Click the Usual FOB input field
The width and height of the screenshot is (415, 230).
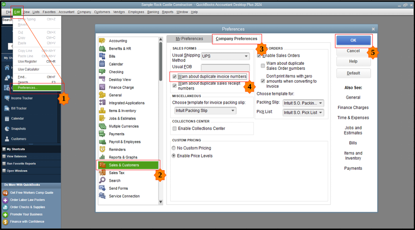[x=225, y=67]
